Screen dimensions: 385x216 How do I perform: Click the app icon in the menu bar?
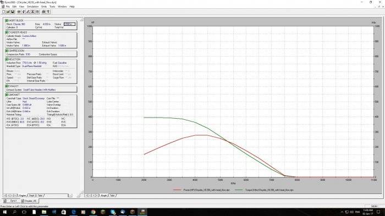3,7
